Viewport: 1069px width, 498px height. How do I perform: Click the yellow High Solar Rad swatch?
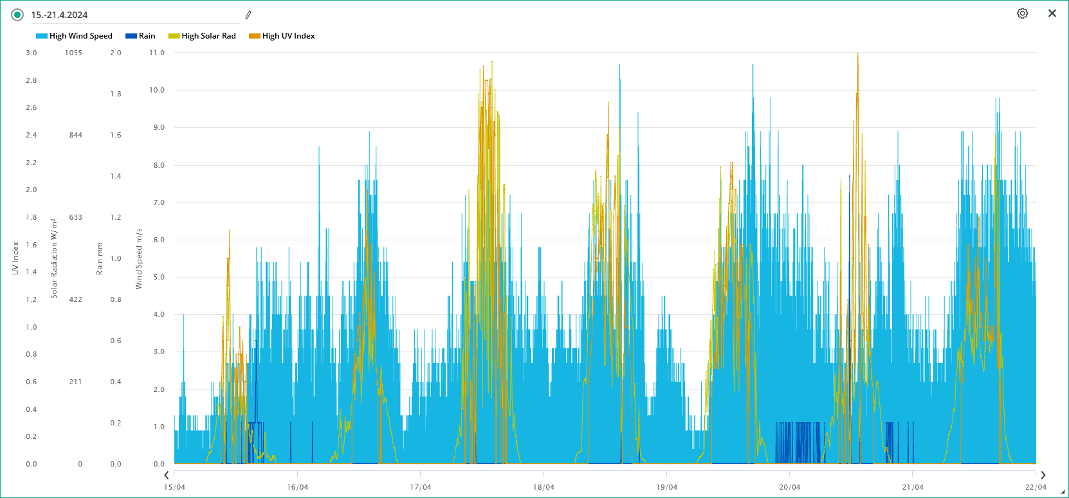click(x=174, y=36)
